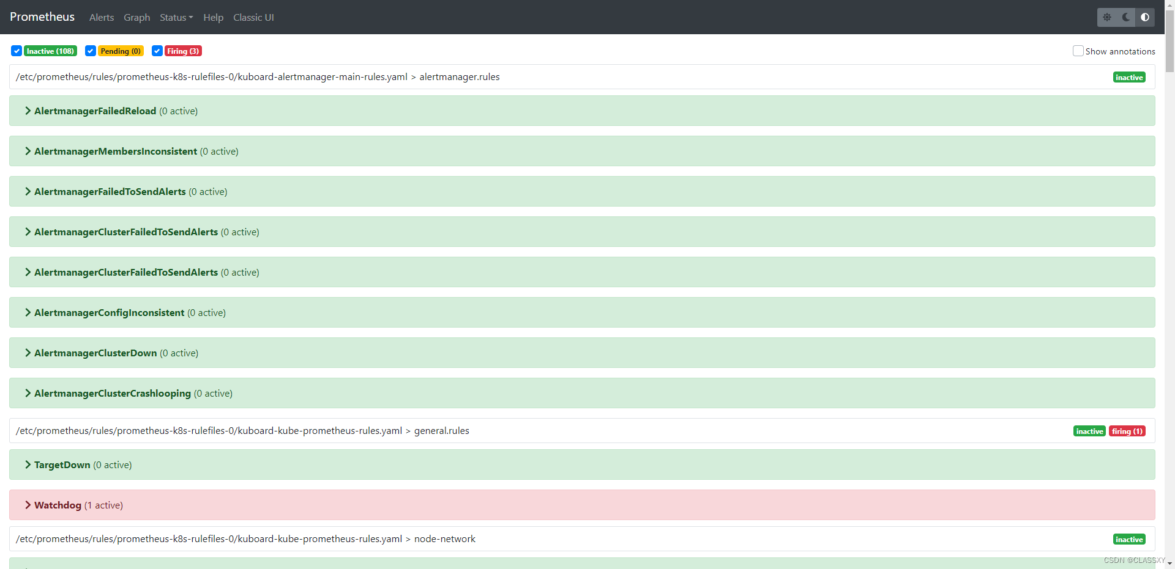Uncheck the Inactive (108) filter checkbox
The image size is (1175, 569).
pyautogui.click(x=17, y=51)
